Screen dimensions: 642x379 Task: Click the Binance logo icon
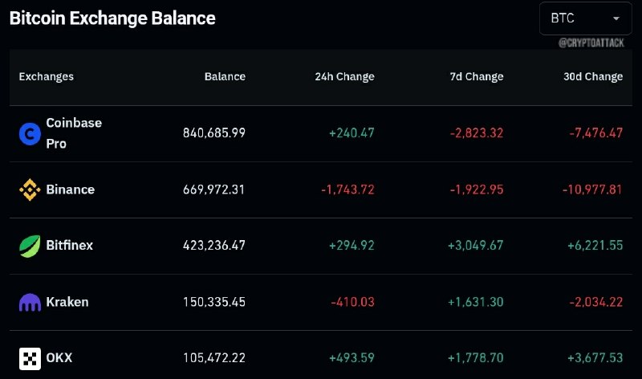[30, 189]
